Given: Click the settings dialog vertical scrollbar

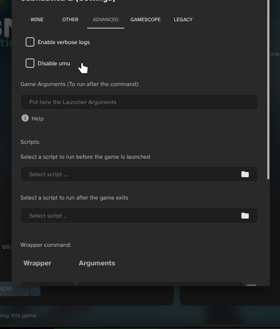Looking at the screenshot, I should [268, 90].
